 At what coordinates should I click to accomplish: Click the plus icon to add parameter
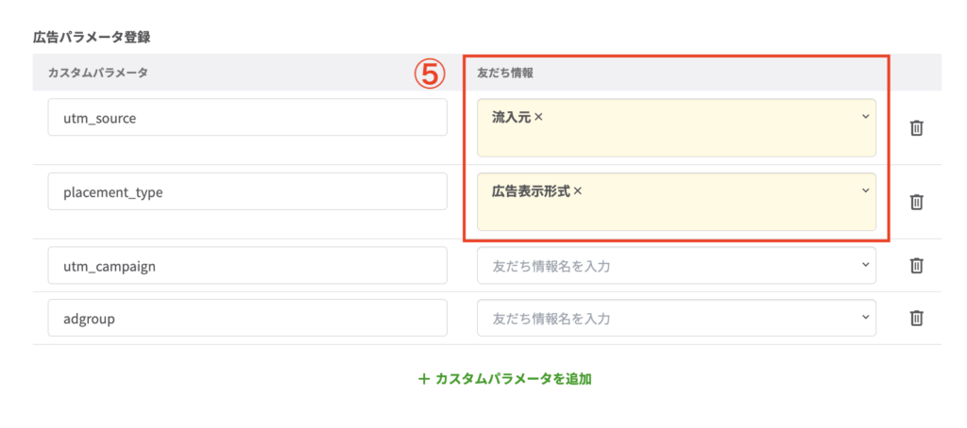[x=424, y=379]
